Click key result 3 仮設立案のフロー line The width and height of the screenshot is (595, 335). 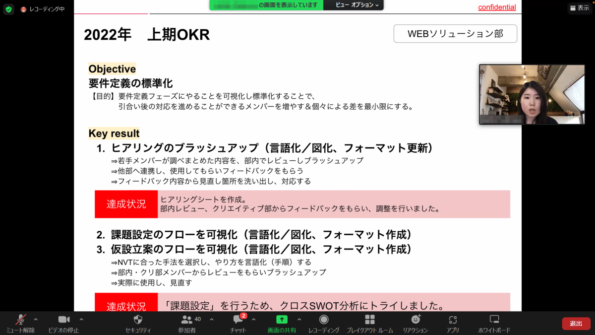(254, 249)
